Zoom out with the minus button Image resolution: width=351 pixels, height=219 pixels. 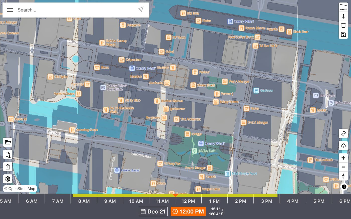coord(343,167)
